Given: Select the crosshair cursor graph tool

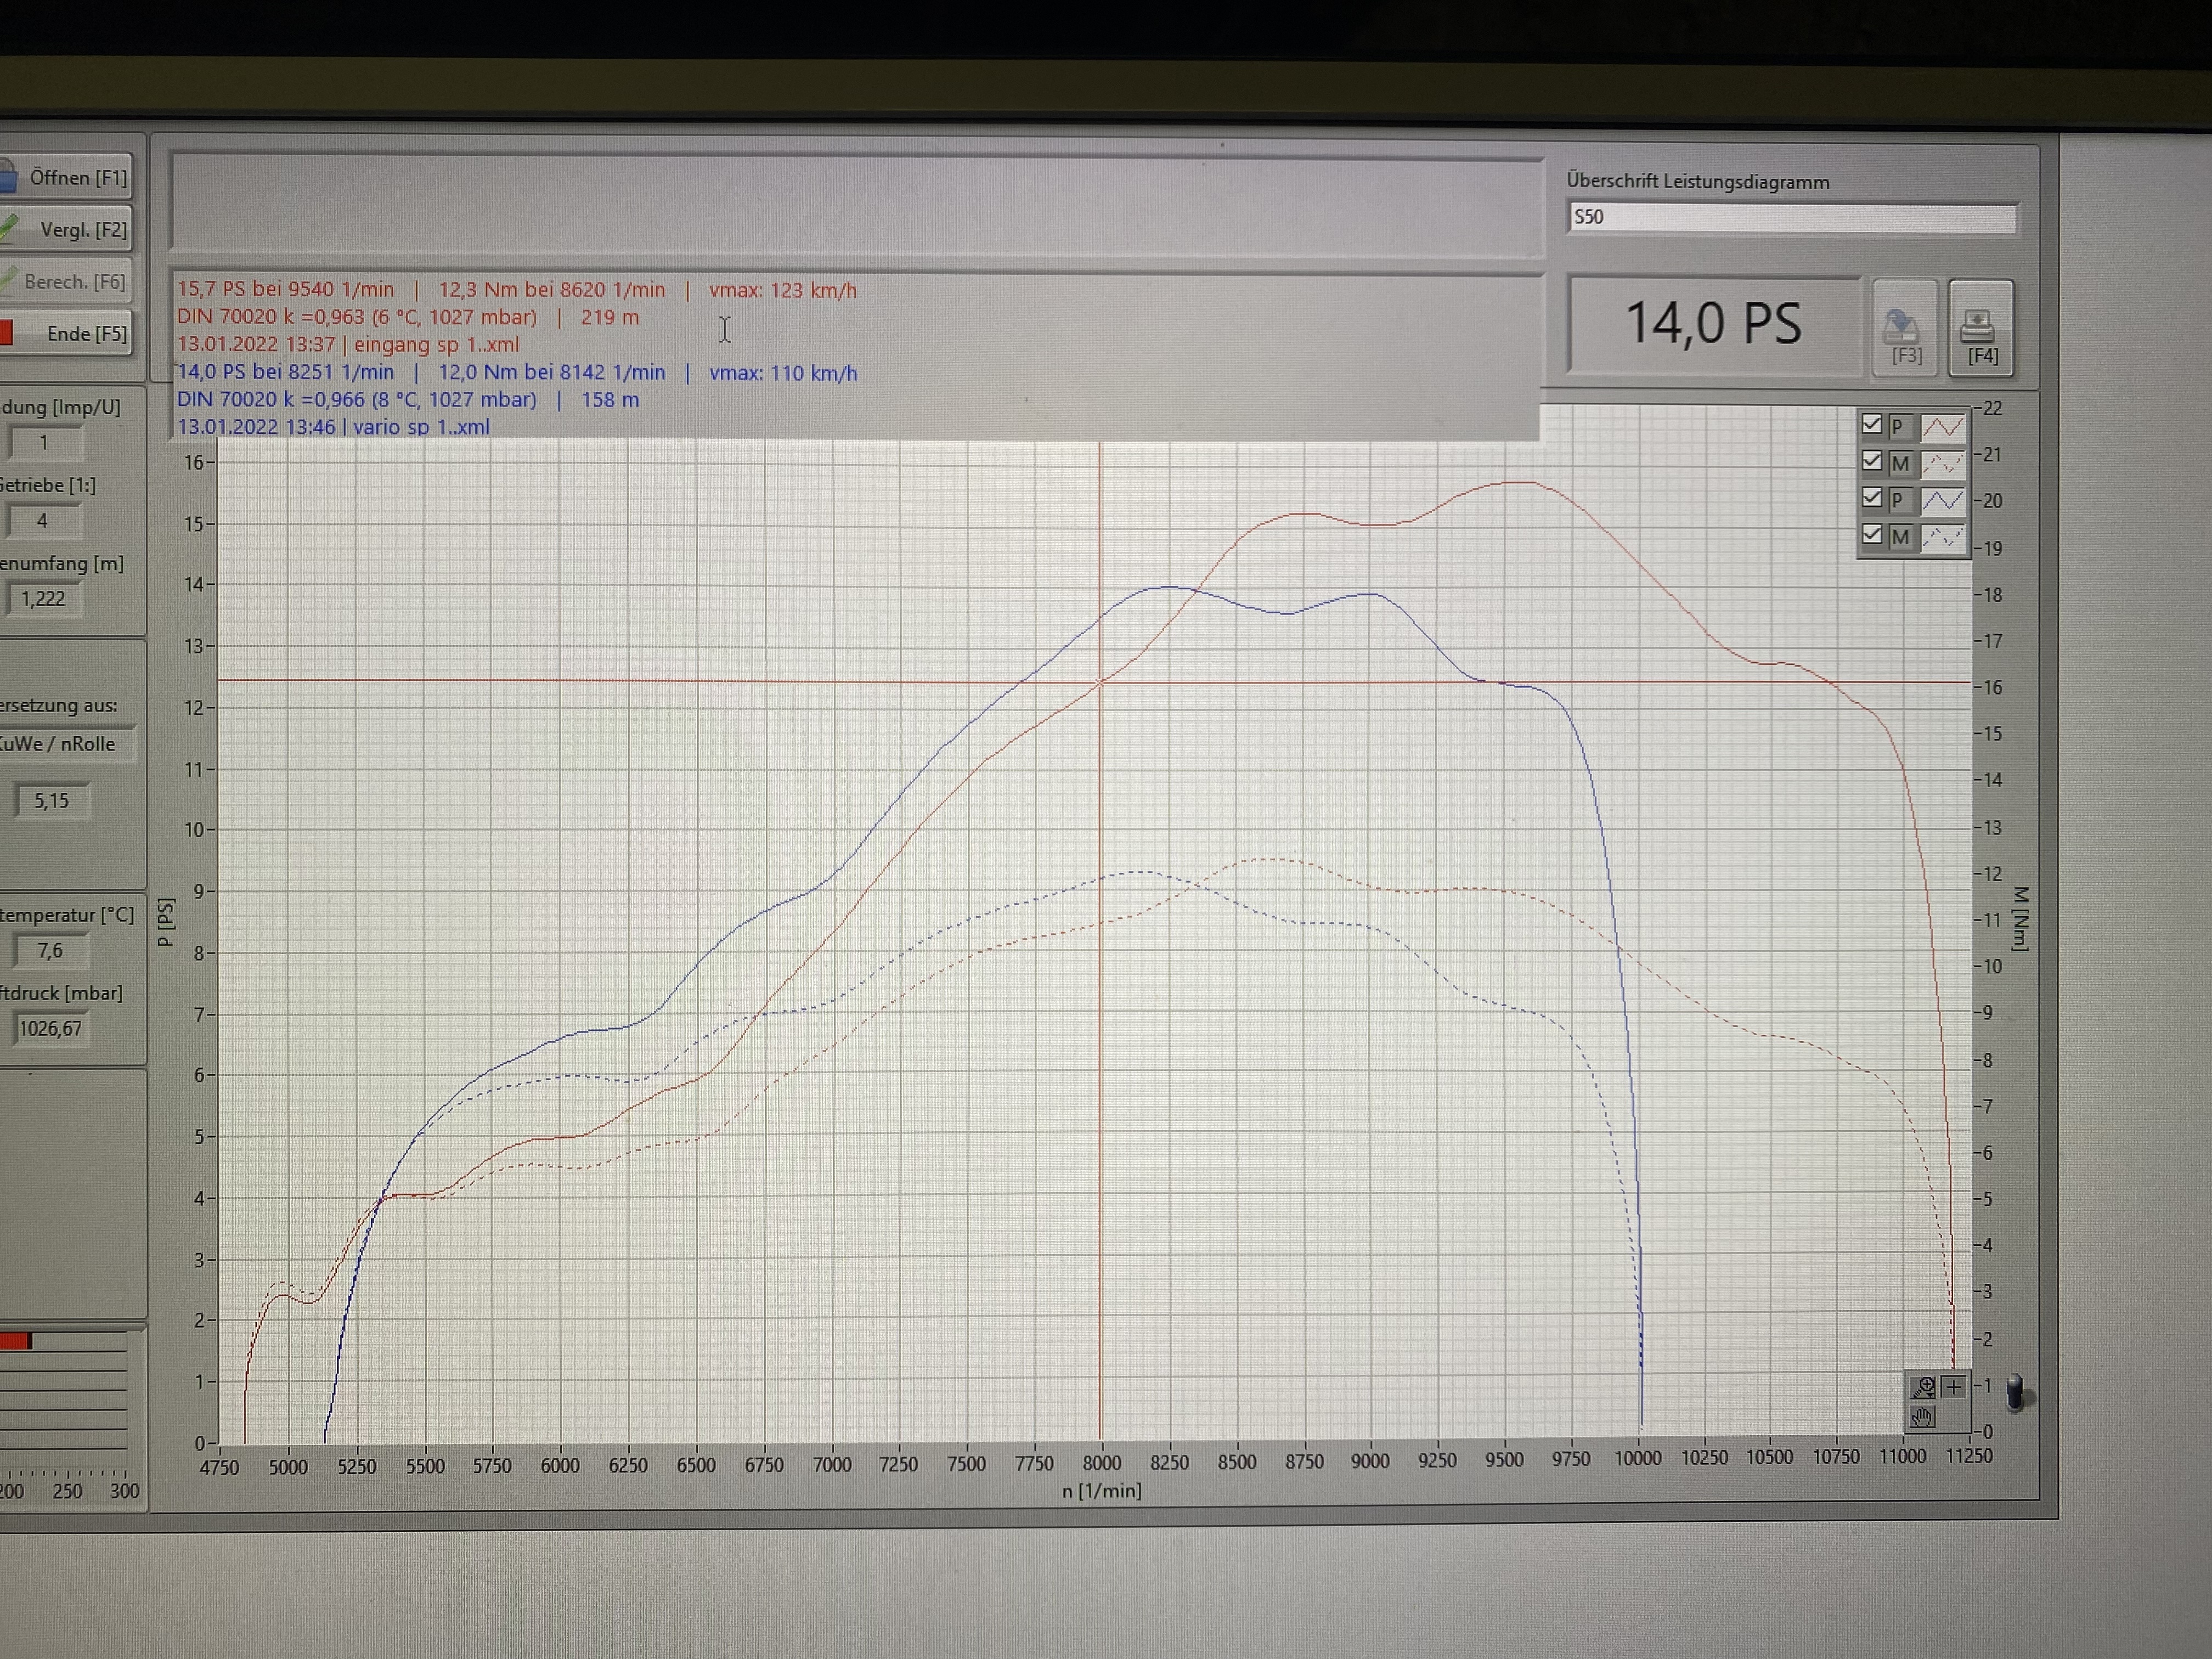Looking at the screenshot, I should (1954, 1387).
